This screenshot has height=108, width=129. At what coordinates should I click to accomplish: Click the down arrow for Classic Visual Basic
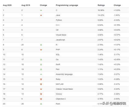(x=41, y=89)
